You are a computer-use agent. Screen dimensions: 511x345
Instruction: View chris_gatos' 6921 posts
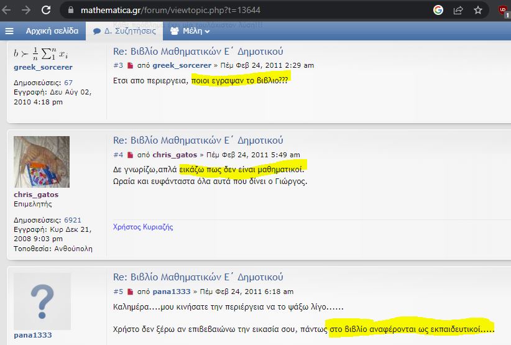pyautogui.click(x=72, y=220)
